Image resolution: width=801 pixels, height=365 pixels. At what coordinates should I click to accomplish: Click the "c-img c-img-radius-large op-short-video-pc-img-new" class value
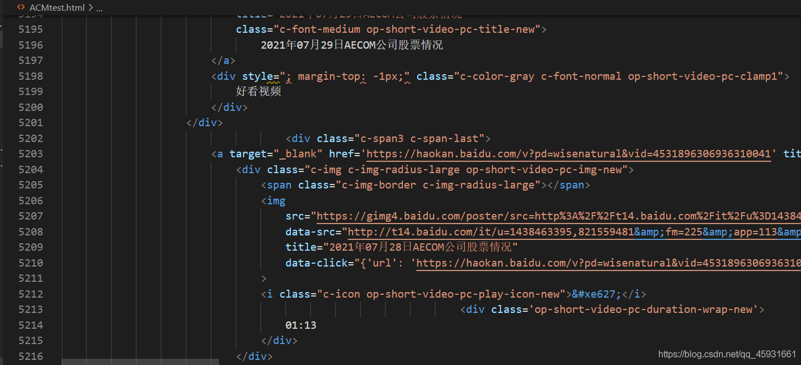[x=466, y=170]
